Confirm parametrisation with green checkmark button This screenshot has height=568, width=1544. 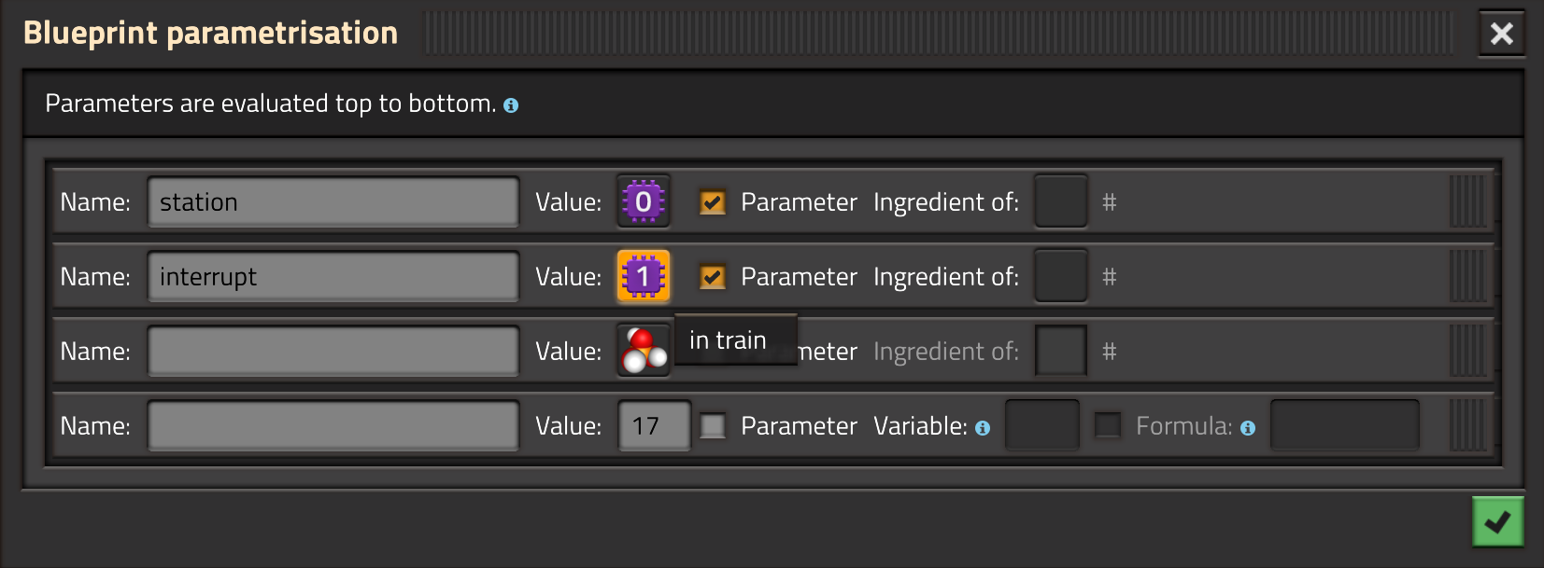[1497, 521]
